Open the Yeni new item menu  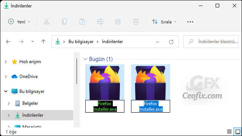(x=19, y=22)
